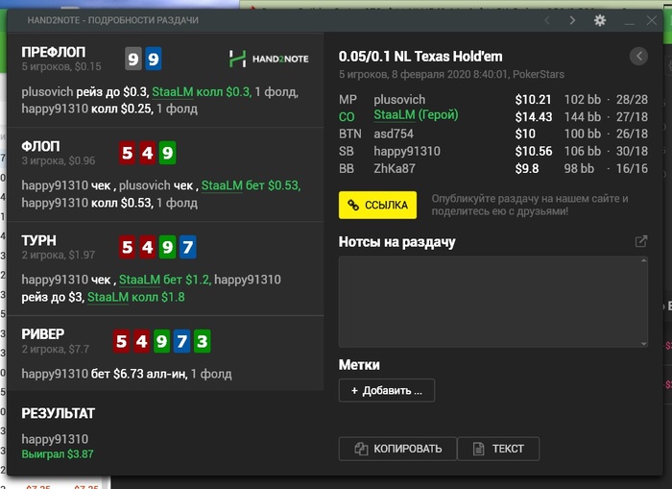Click stack value $14.43
Screen dimensions: 672x489
534,116
